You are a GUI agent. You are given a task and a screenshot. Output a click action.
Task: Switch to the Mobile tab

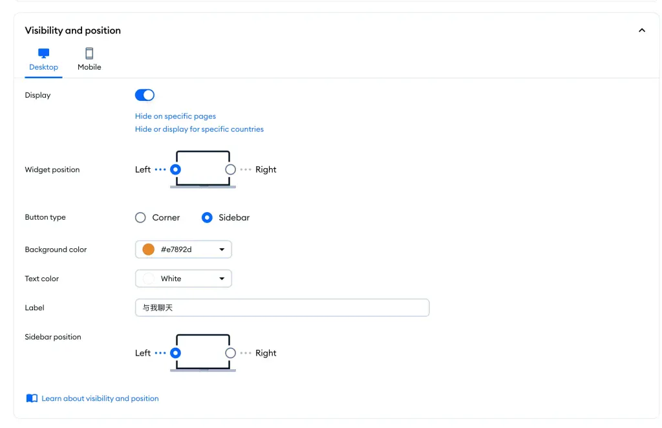tap(89, 59)
